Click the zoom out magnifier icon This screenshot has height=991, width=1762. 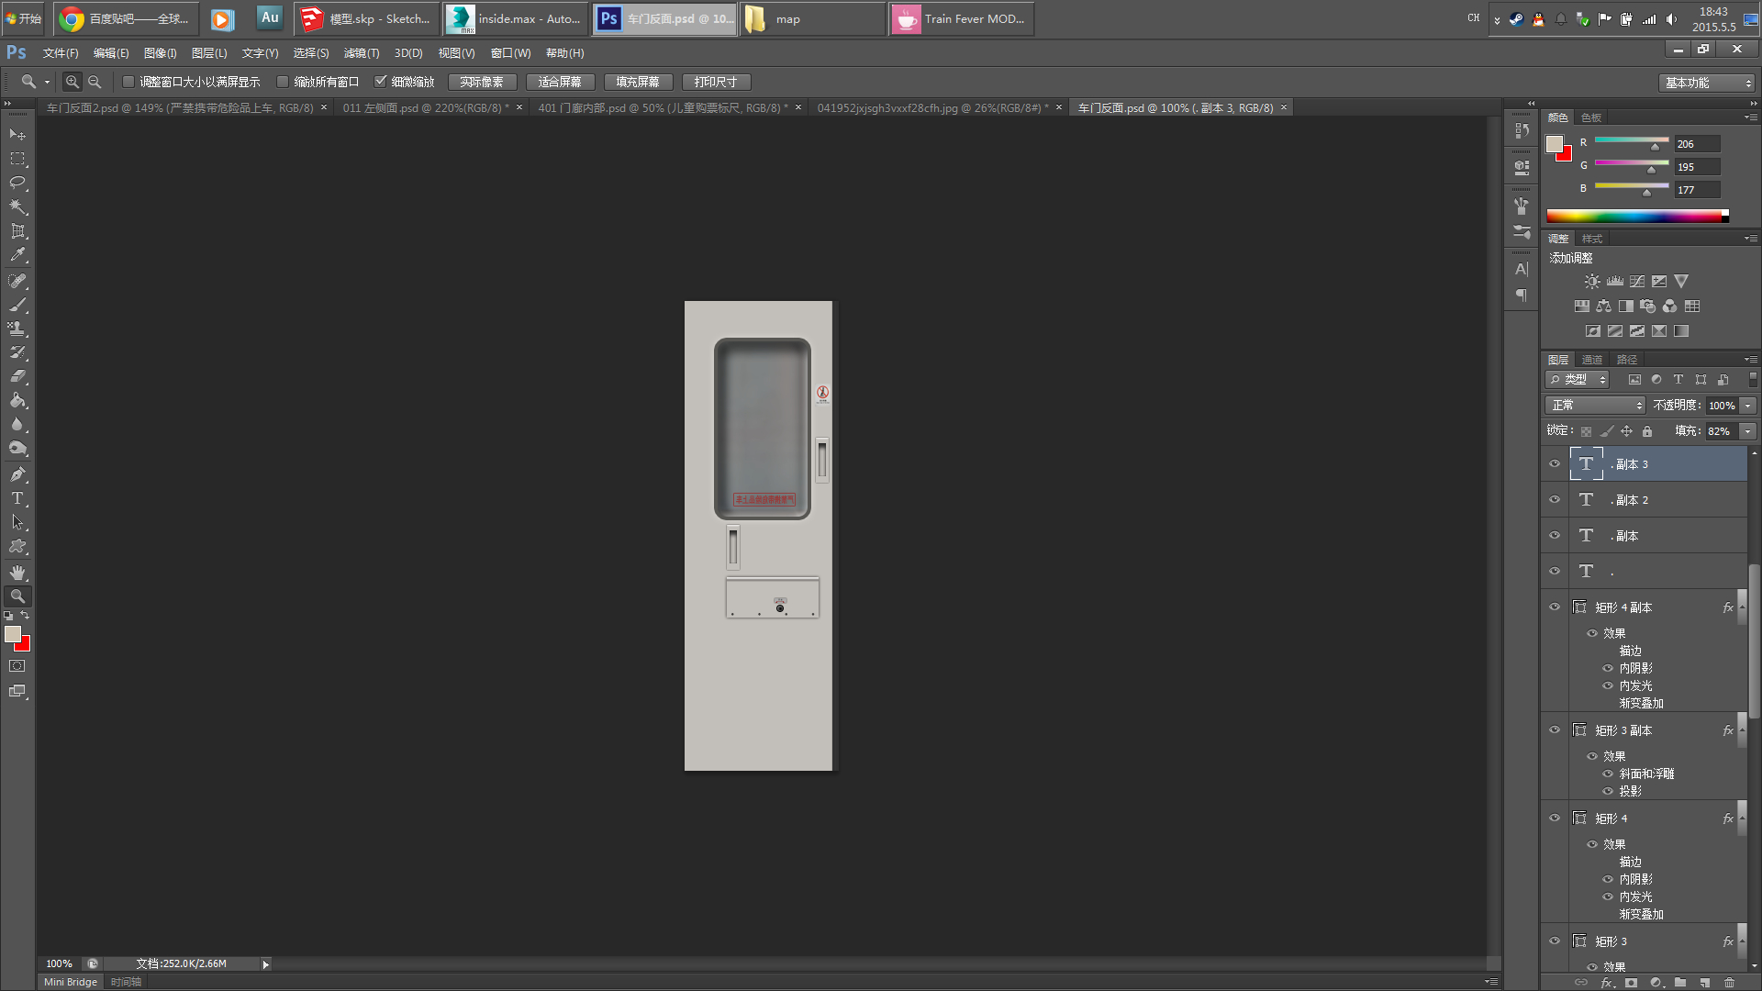(x=95, y=82)
